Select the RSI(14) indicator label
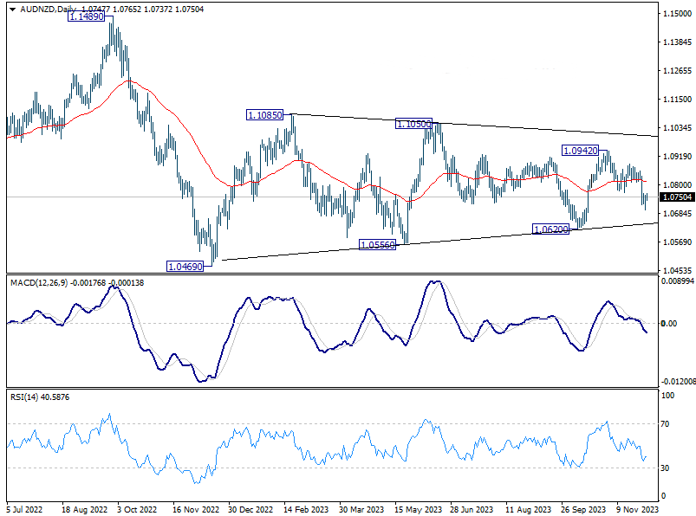The width and height of the screenshot is (696, 516). click(25, 397)
